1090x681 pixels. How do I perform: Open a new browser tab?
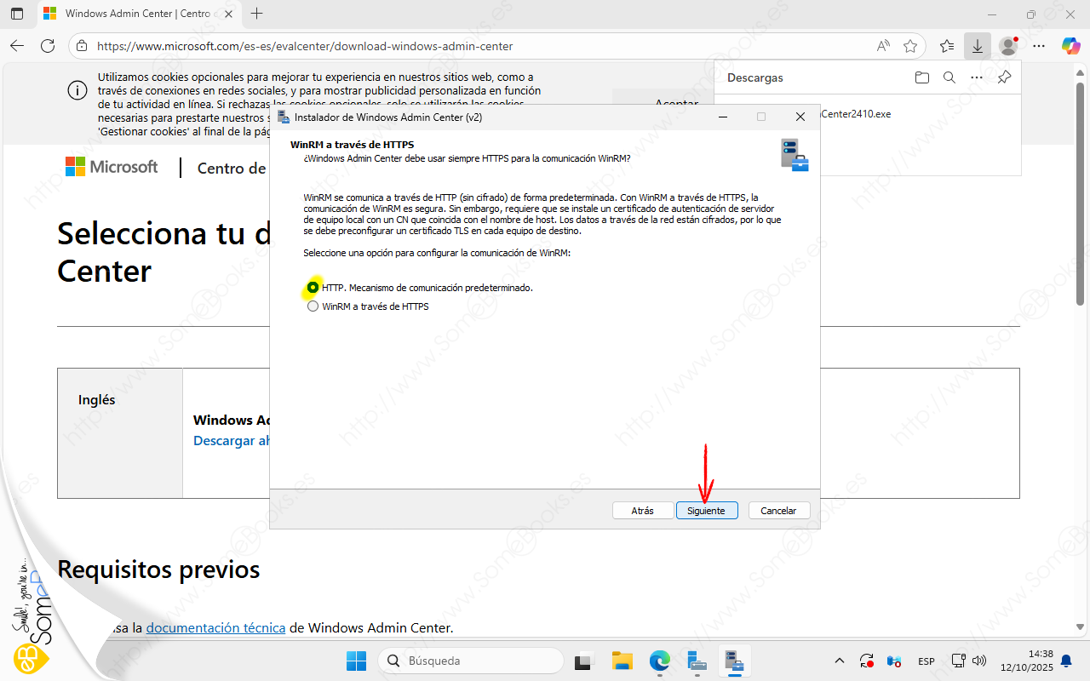257,14
